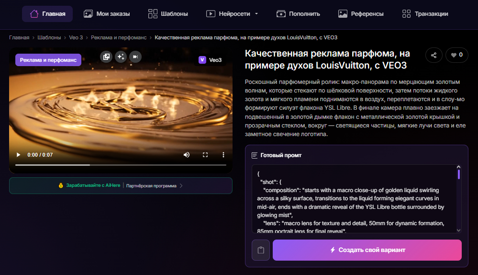Screen dimensions: 478x275
Task: Click the Реклама и перфоманс category badge
Action: [48, 60]
